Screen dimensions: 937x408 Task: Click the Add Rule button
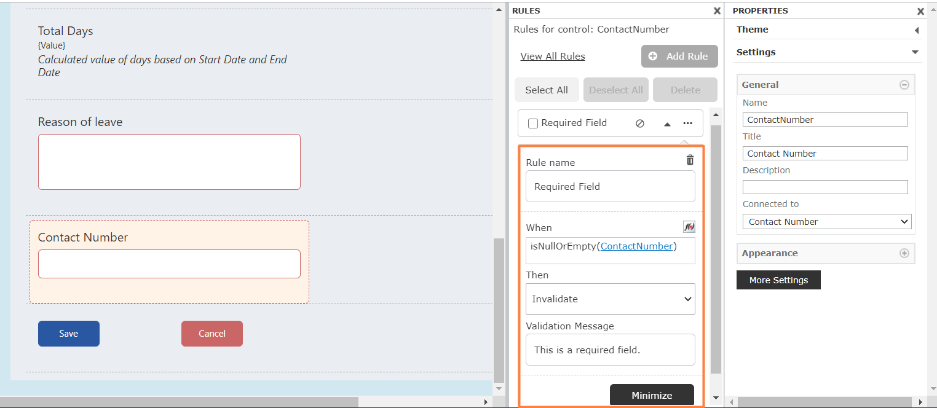point(679,56)
